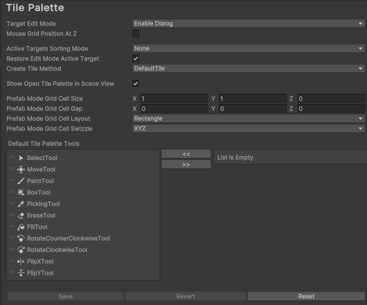Select the PickingTool label in the list
Image resolution: width=367 pixels, height=305 pixels.
pyautogui.click(x=44, y=204)
